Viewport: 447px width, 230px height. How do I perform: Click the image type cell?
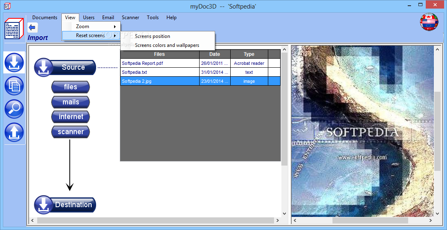pyautogui.click(x=249, y=81)
